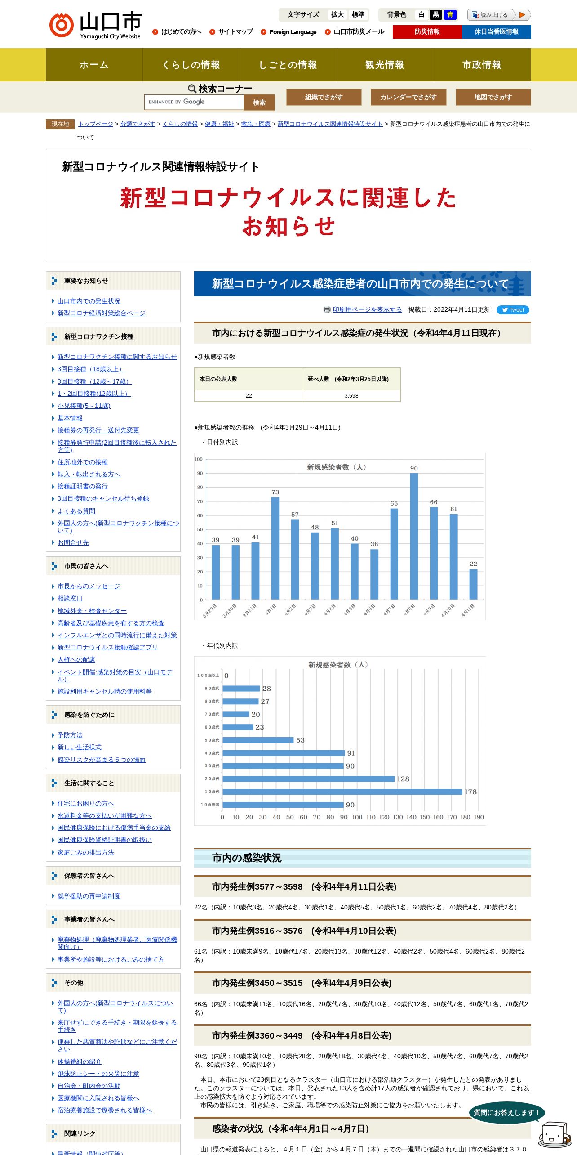Click the daily new infections bar chart
Screen dimensions: 577x1155
click(340, 537)
